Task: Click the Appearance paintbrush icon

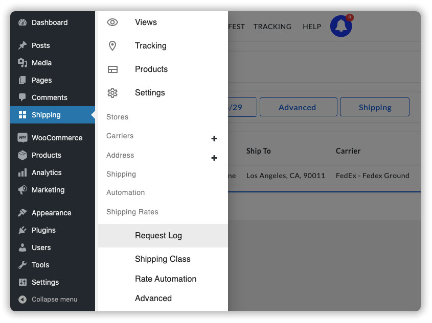Action: [22, 212]
